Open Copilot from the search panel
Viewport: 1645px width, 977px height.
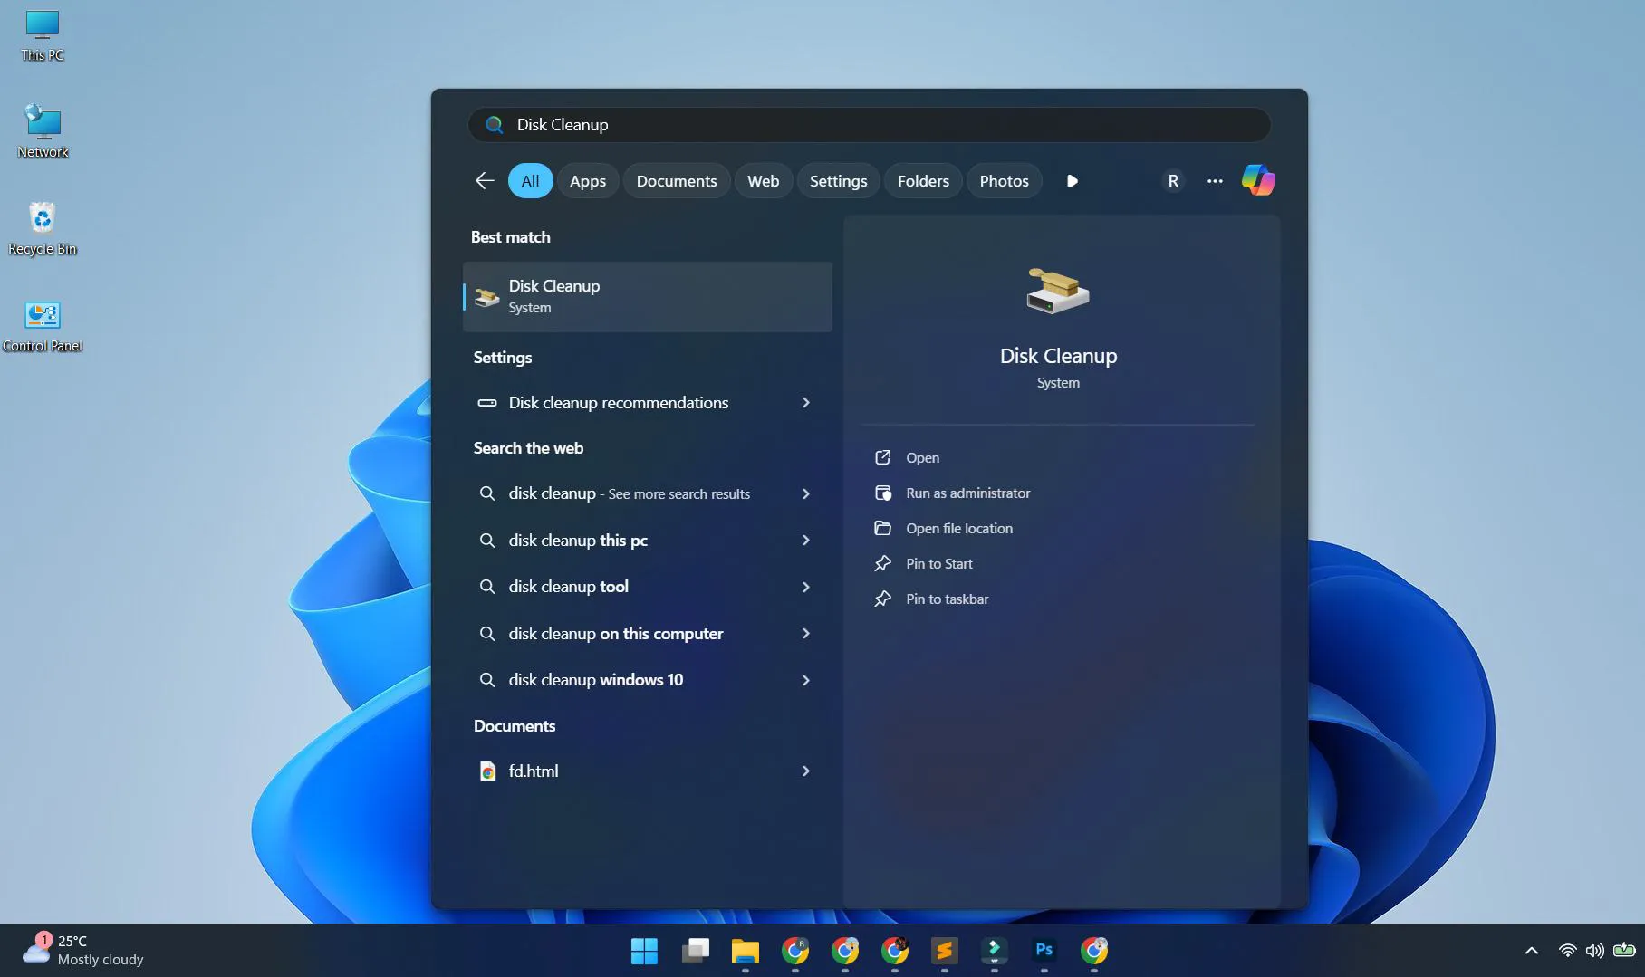[1258, 180]
